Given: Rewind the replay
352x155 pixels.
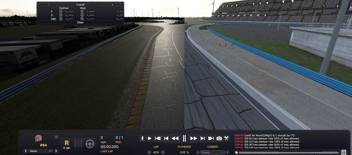Looking at the screenshot, I should [x=175, y=138].
